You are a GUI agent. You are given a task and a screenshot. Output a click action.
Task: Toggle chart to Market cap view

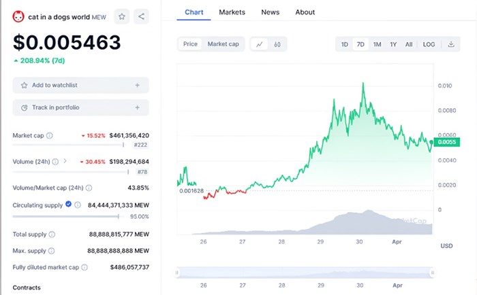point(223,44)
